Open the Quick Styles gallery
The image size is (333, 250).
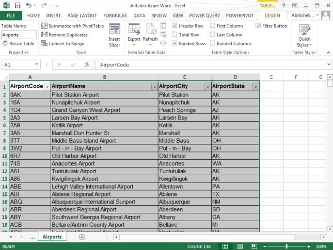click(x=304, y=36)
